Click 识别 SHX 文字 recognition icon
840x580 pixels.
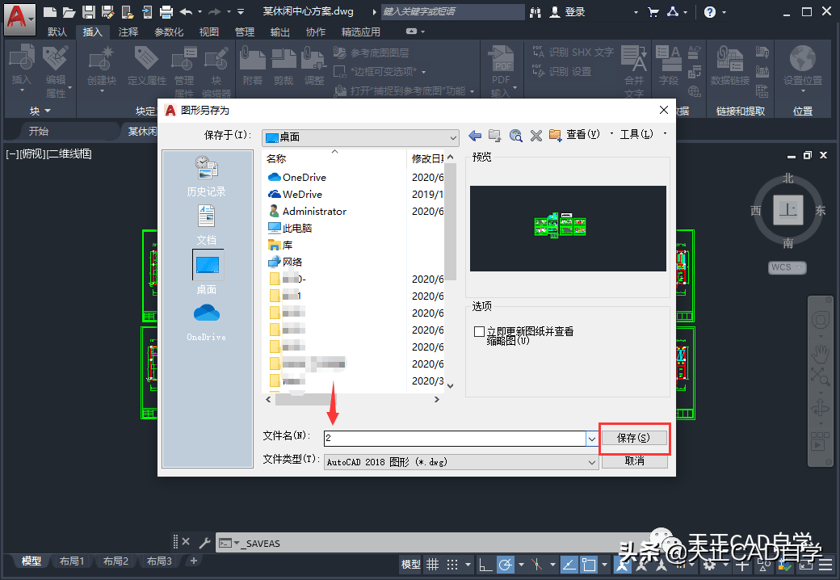(x=567, y=51)
